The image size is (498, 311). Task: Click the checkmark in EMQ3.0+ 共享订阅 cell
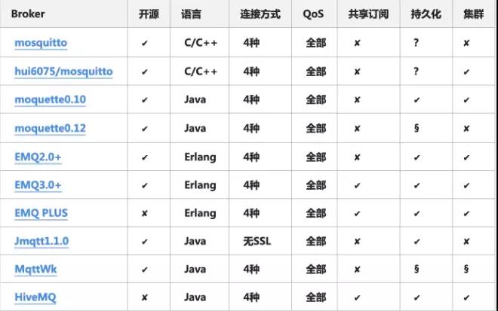pyautogui.click(x=357, y=185)
